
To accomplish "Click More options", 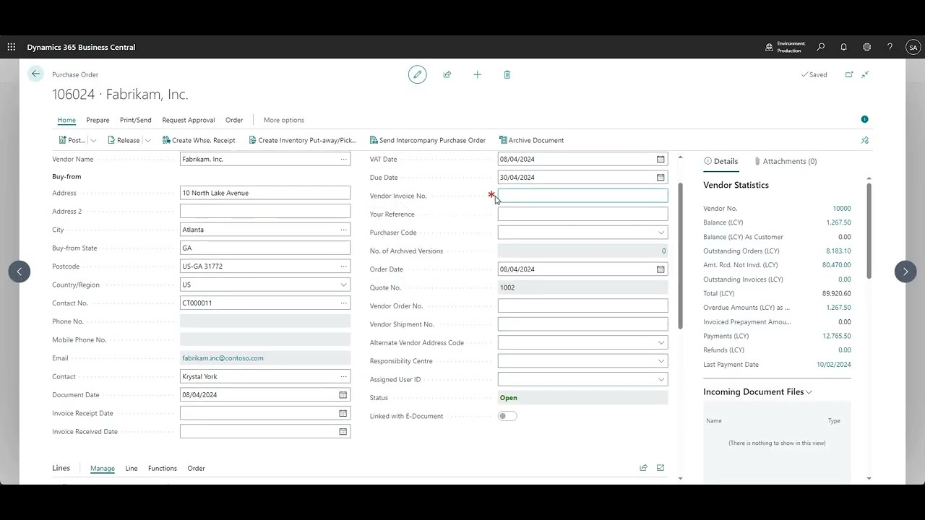I will pyautogui.click(x=284, y=120).
